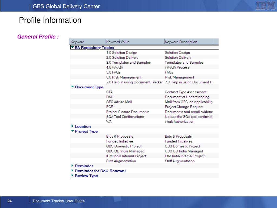Expand the Location category
This screenshot has height=208, width=277.
(72, 126)
